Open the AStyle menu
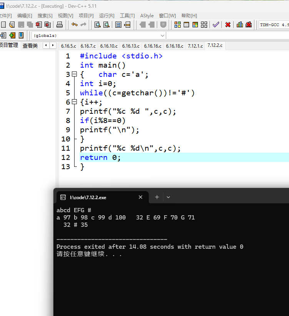This screenshot has width=289, height=316. pyautogui.click(x=147, y=16)
